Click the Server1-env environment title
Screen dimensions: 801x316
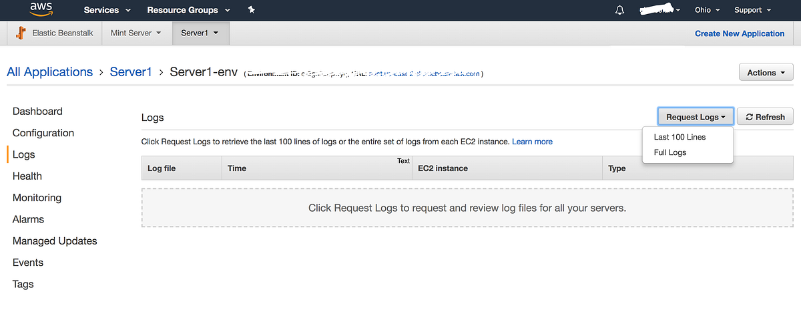pyautogui.click(x=204, y=72)
